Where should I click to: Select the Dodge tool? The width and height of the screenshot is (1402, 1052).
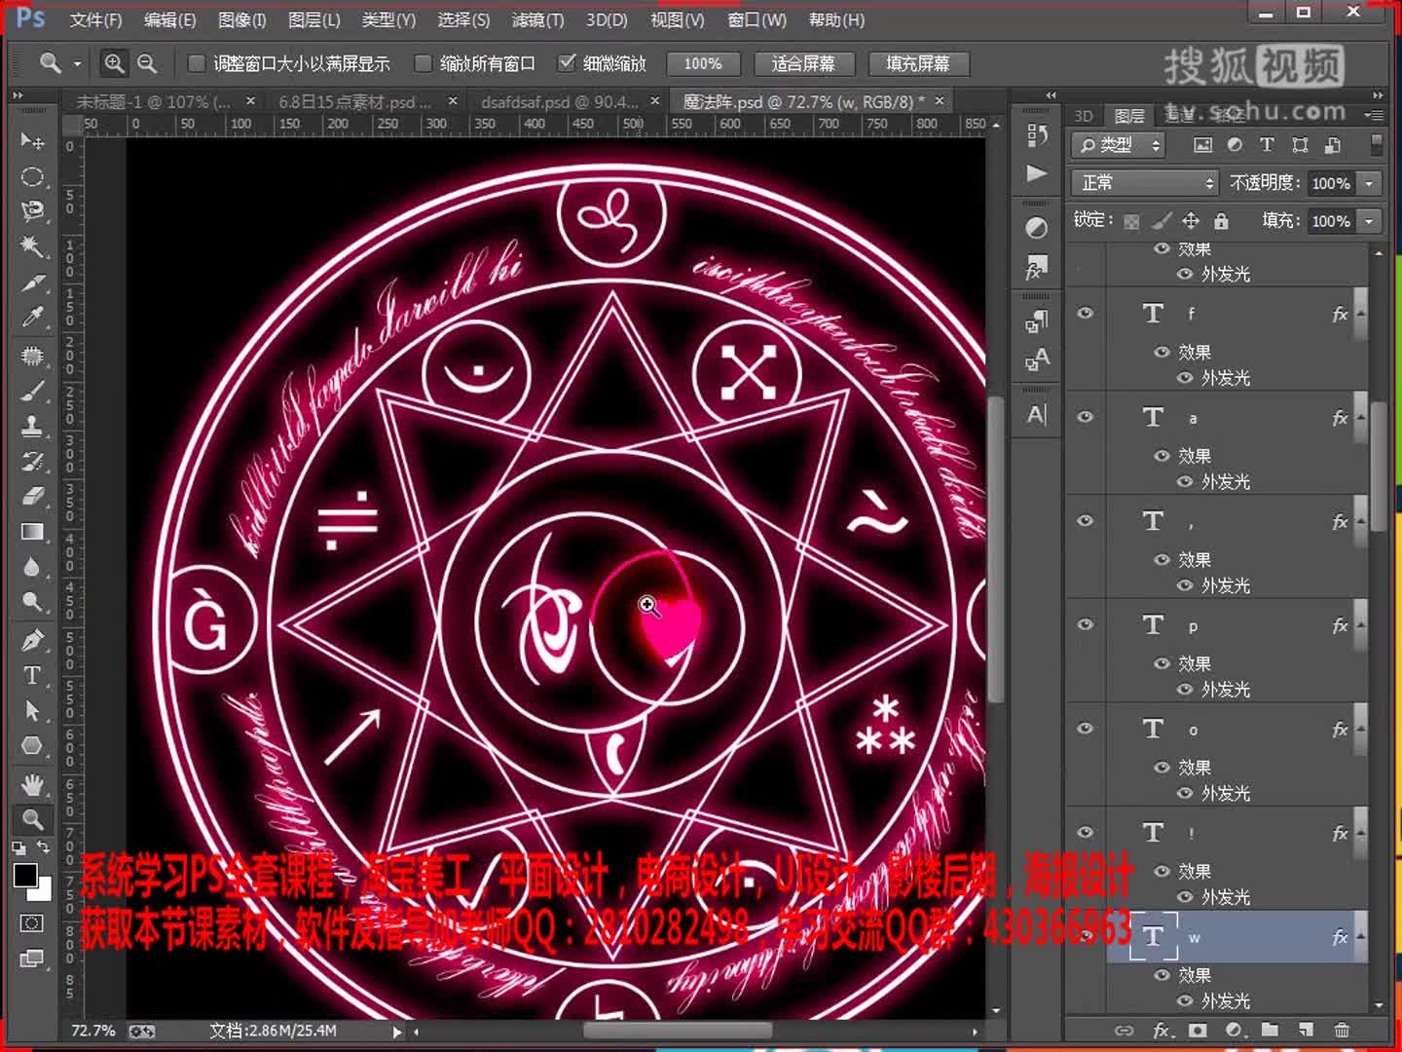point(32,601)
